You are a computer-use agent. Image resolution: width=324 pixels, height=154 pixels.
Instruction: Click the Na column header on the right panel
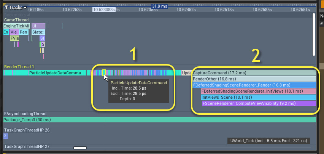[322, 16]
